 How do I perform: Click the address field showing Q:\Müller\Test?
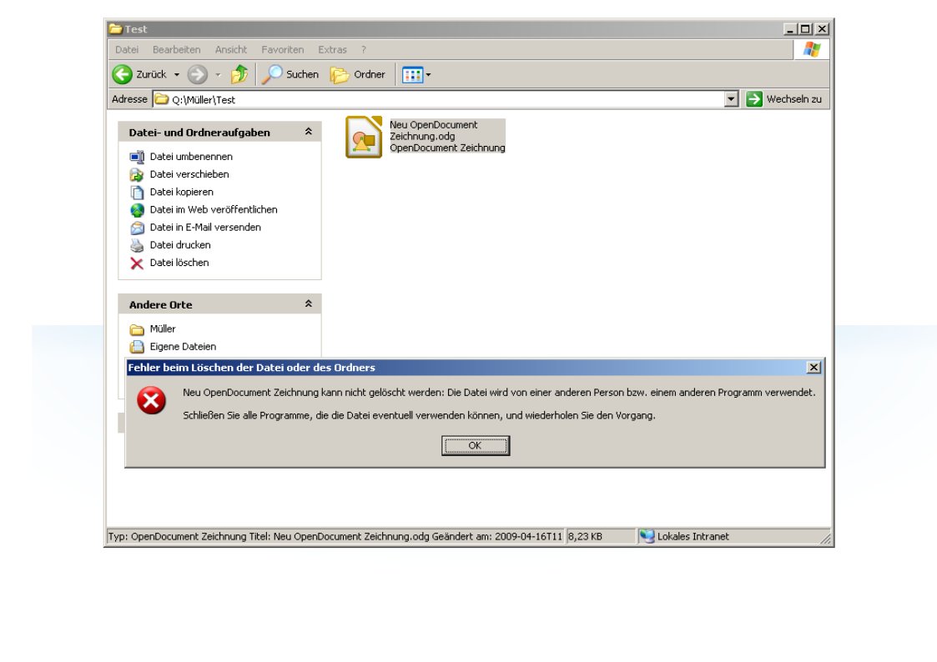442,99
